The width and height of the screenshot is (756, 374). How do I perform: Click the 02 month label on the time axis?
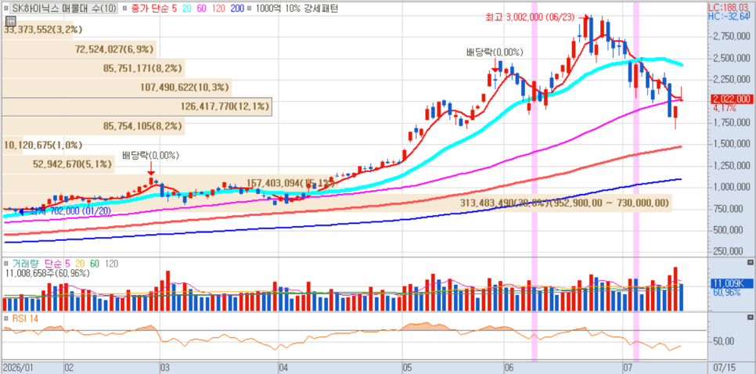click(68, 368)
